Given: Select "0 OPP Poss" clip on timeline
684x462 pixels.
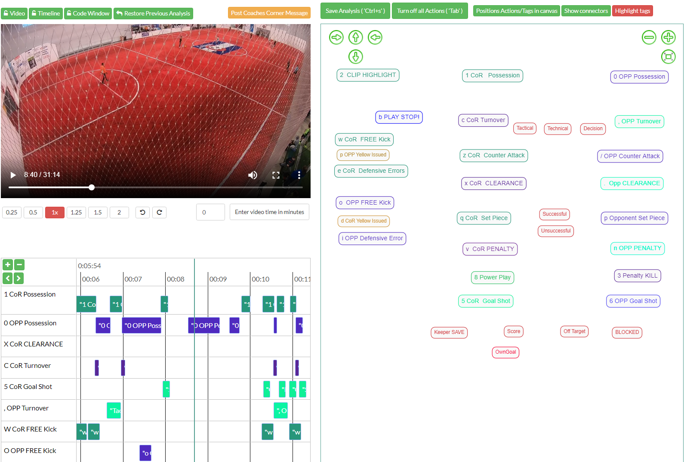Looking at the screenshot, I should coord(142,325).
